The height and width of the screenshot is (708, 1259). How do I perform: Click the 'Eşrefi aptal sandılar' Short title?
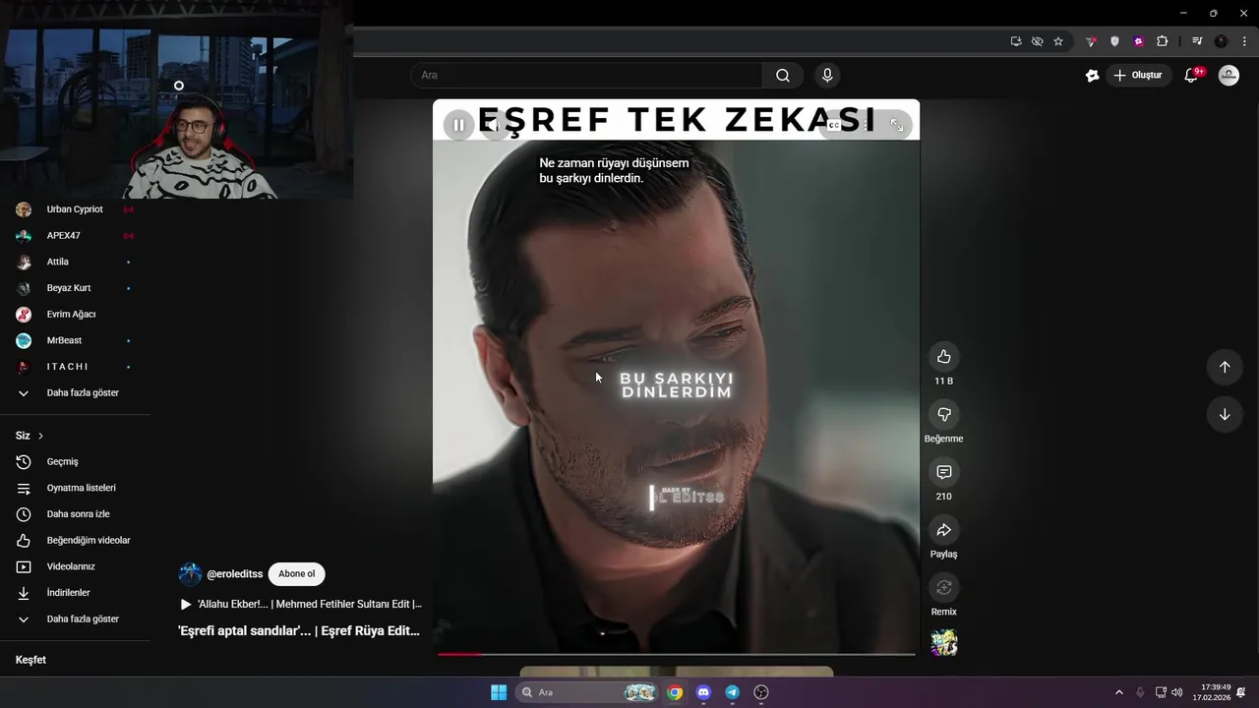click(299, 631)
